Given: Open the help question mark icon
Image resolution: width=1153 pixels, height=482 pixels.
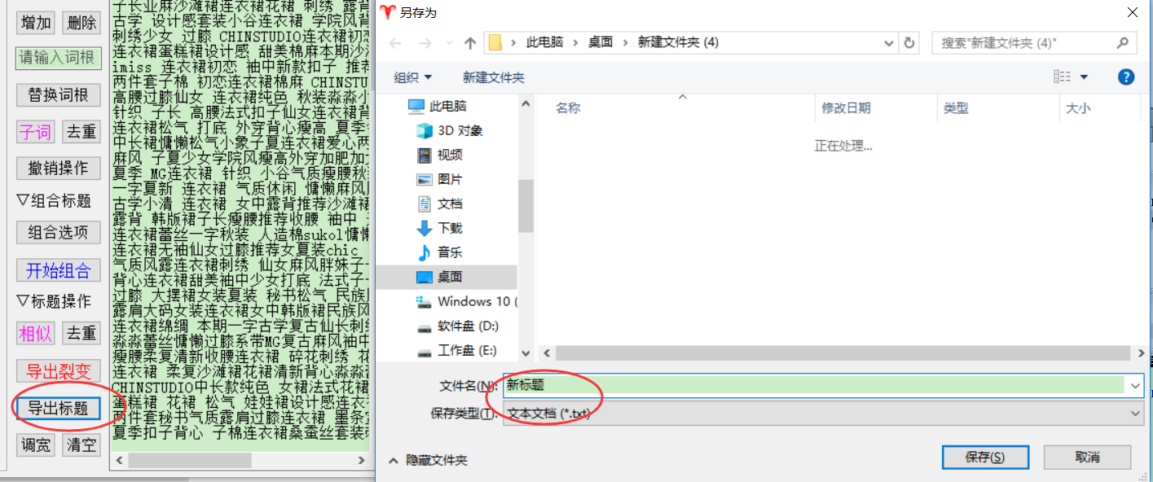Looking at the screenshot, I should 1125,77.
